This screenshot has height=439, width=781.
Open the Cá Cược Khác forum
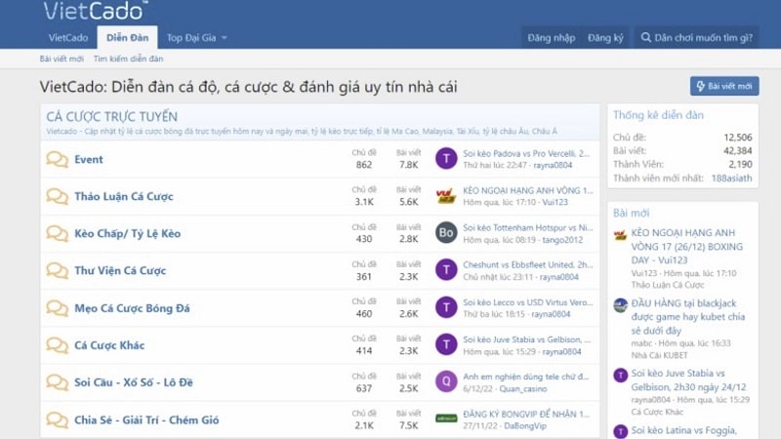pos(109,345)
